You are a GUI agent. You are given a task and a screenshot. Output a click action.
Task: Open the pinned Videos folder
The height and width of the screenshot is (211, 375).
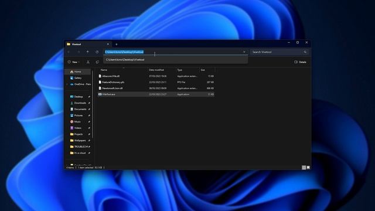(x=78, y=128)
